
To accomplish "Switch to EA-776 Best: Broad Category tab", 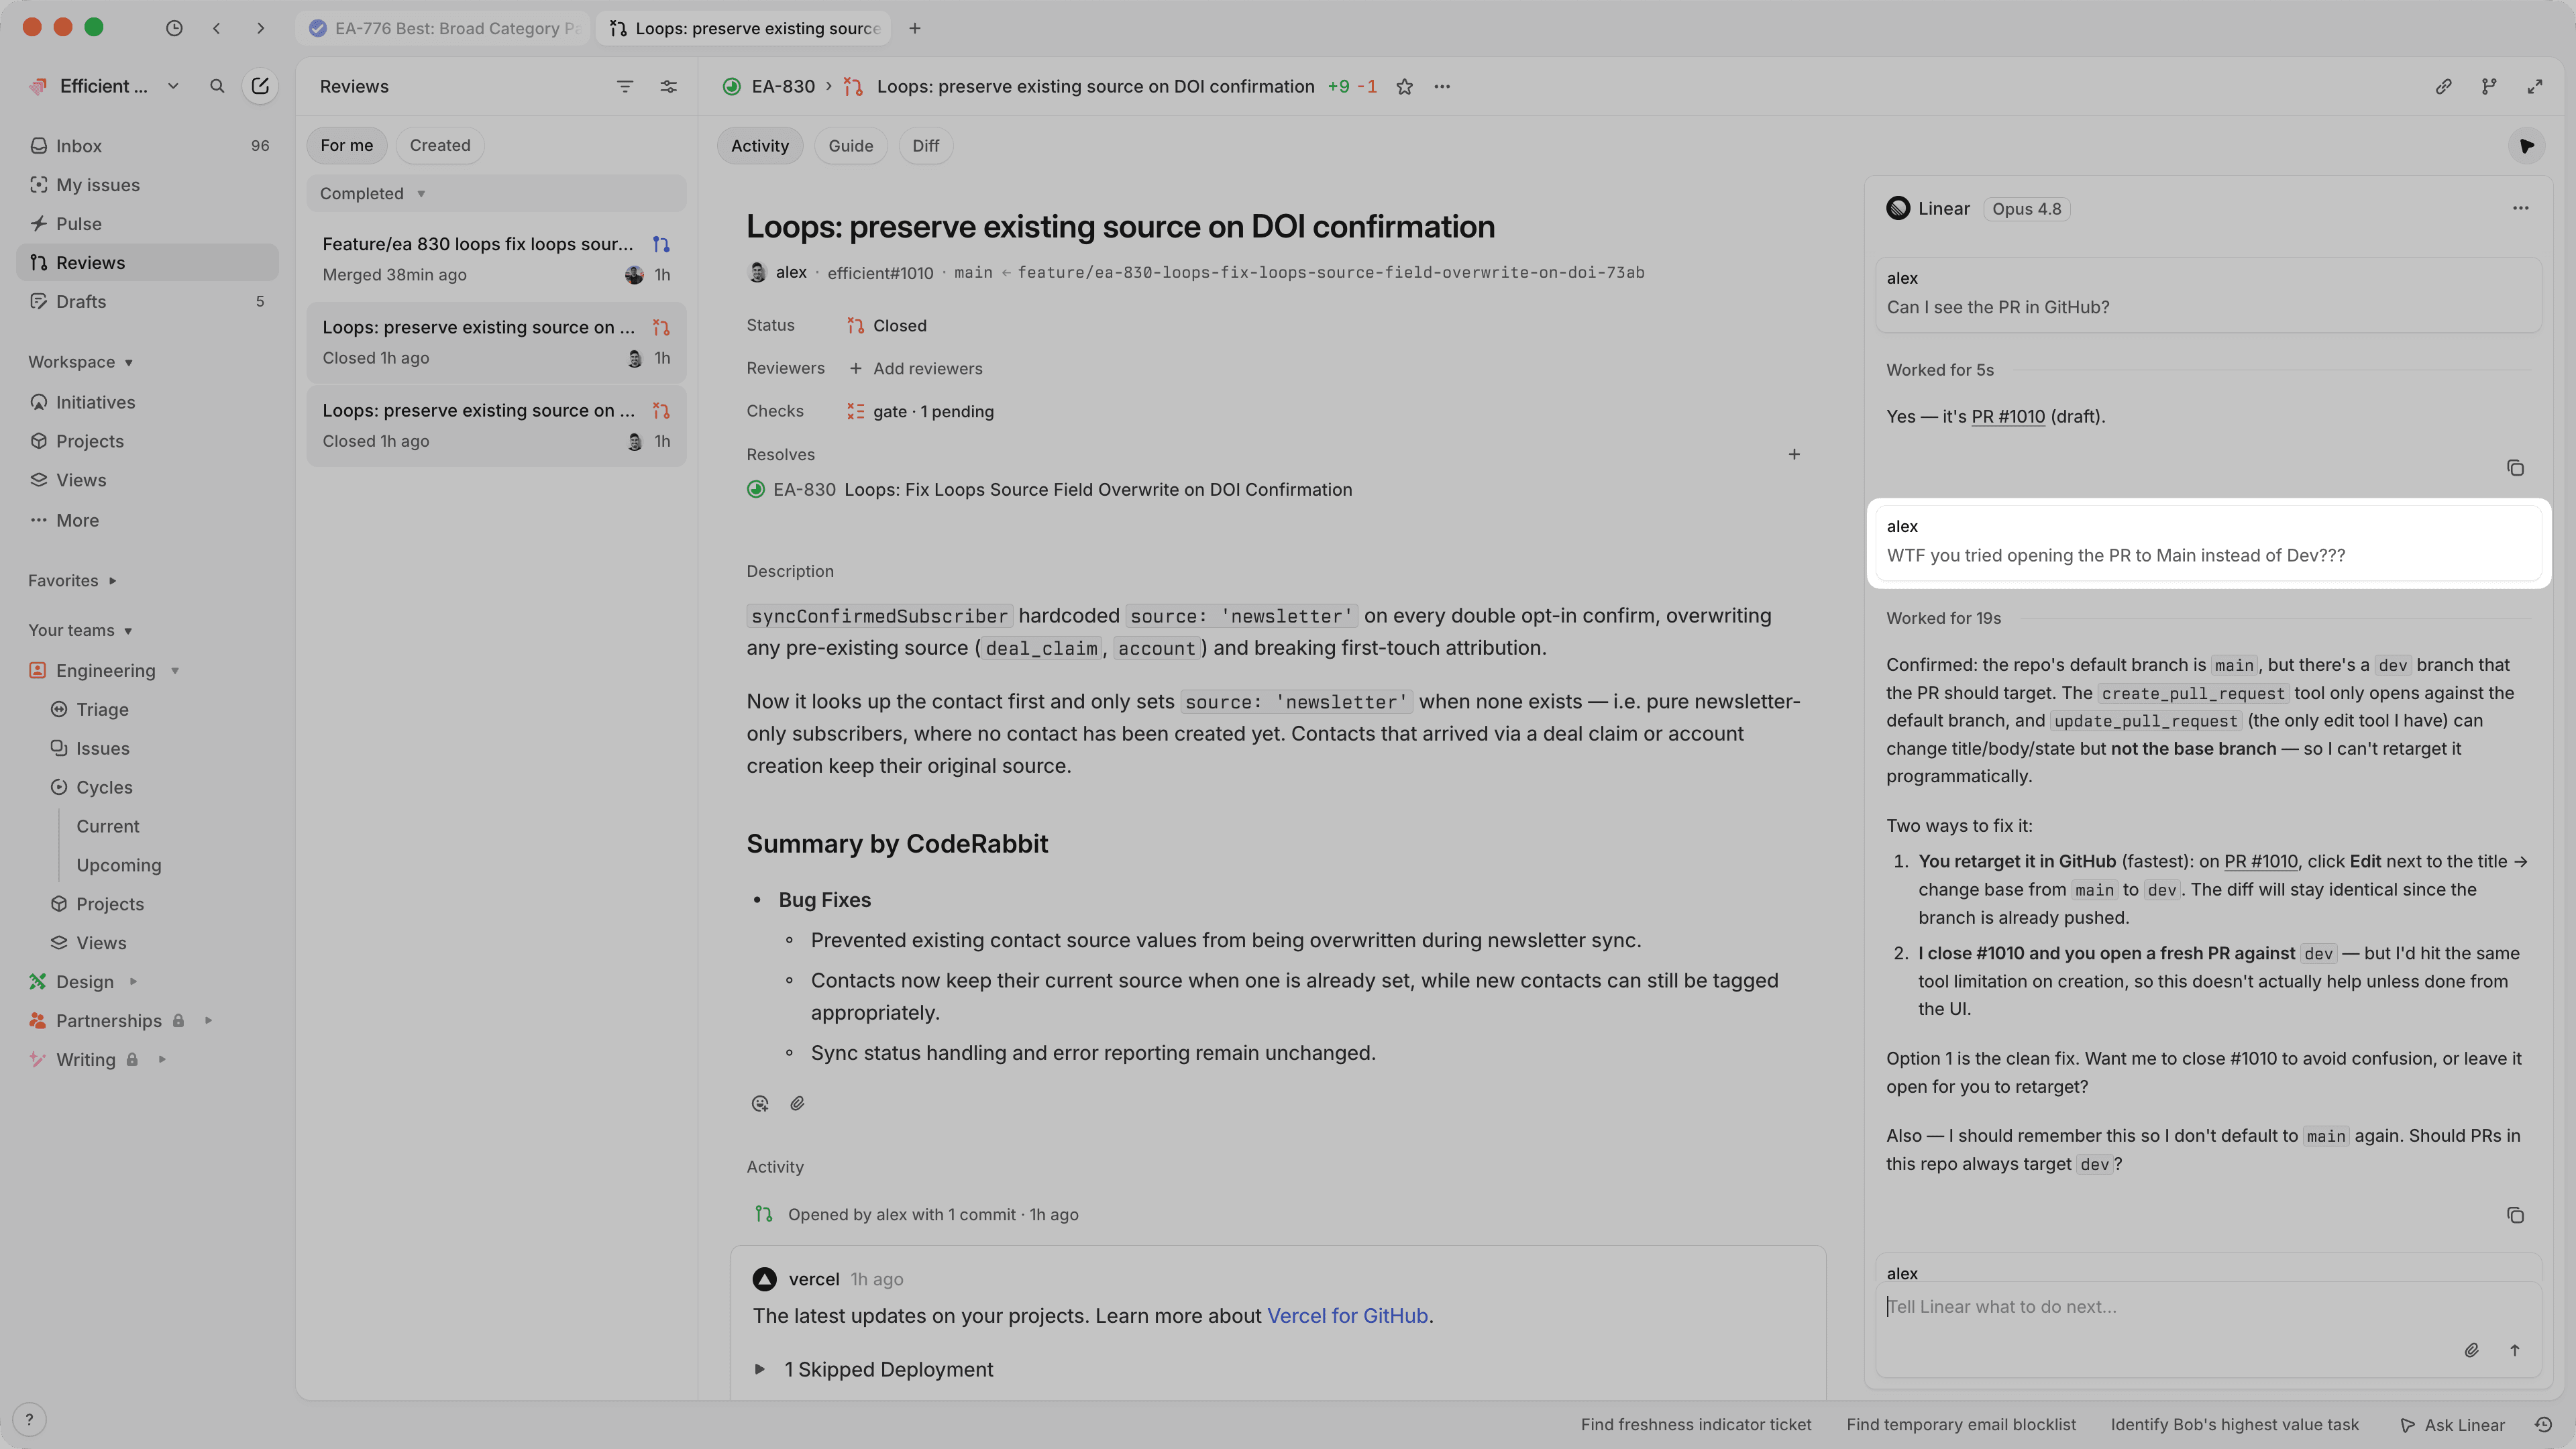I will tap(444, 28).
